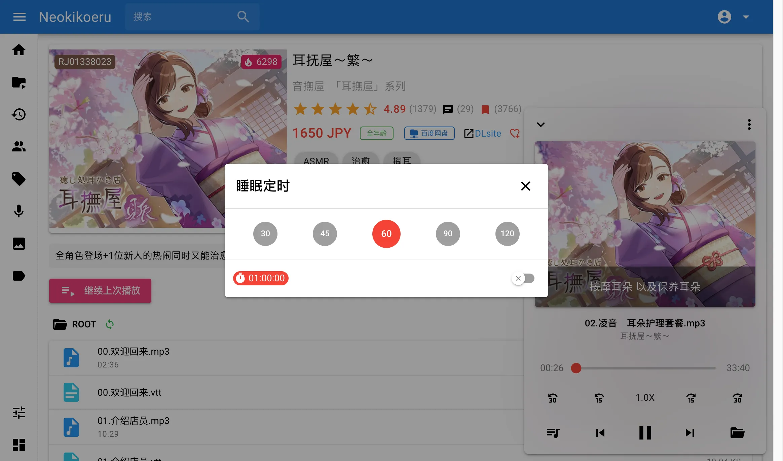This screenshot has width=783, height=461.
Task: Open the player three-dot options menu
Action: (749, 125)
